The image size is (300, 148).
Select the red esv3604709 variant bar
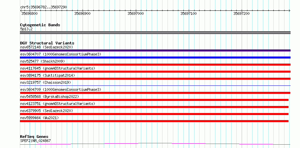pos(155,93)
